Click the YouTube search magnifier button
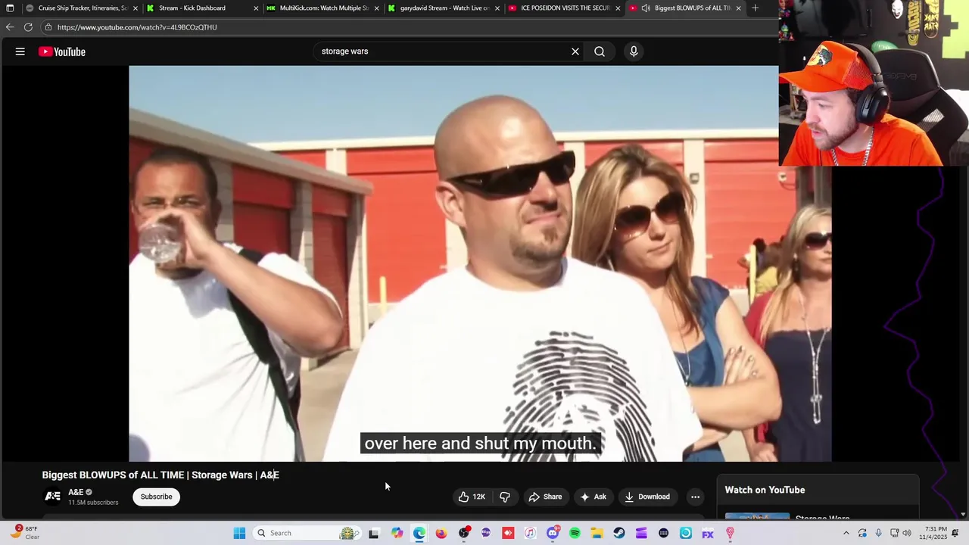The height and width of the screenshot is (545, 969). [x=600, y=51]
